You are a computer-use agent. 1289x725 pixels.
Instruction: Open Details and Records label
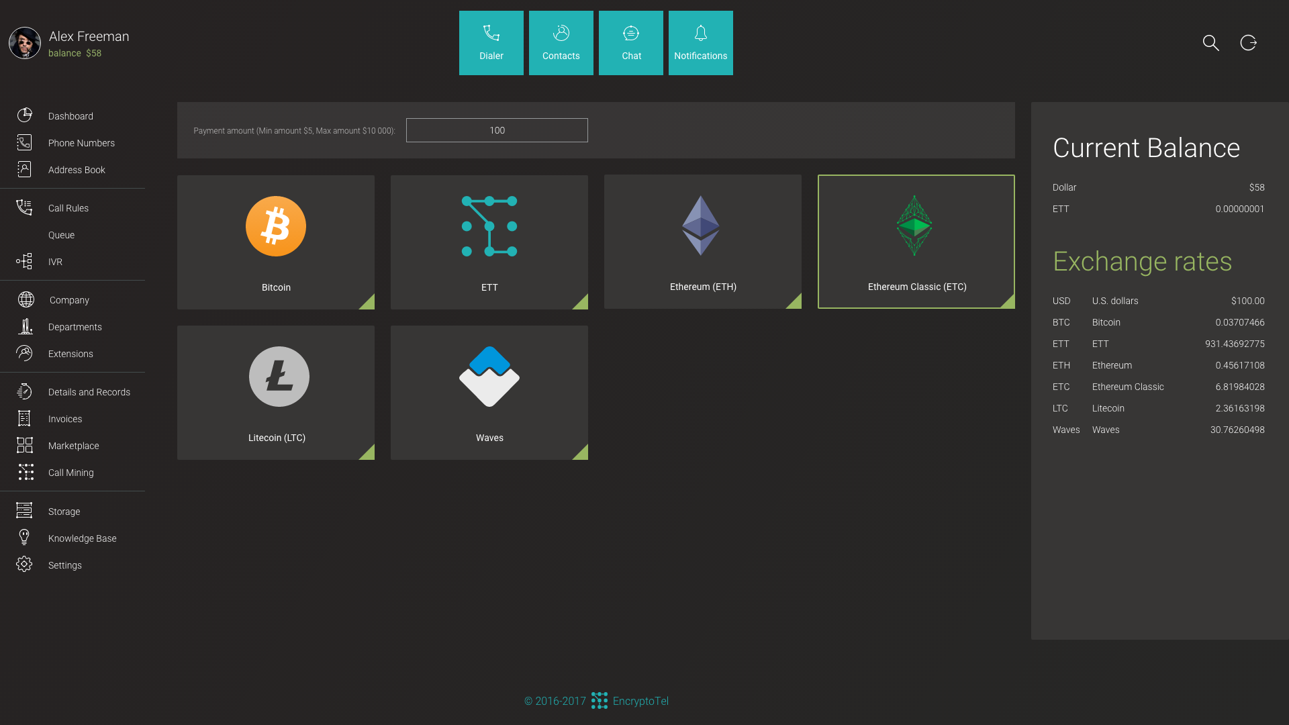pyautogui.click(x=89, y=392)
